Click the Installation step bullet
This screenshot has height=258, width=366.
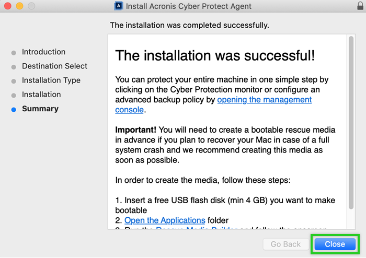coord(14,95)
